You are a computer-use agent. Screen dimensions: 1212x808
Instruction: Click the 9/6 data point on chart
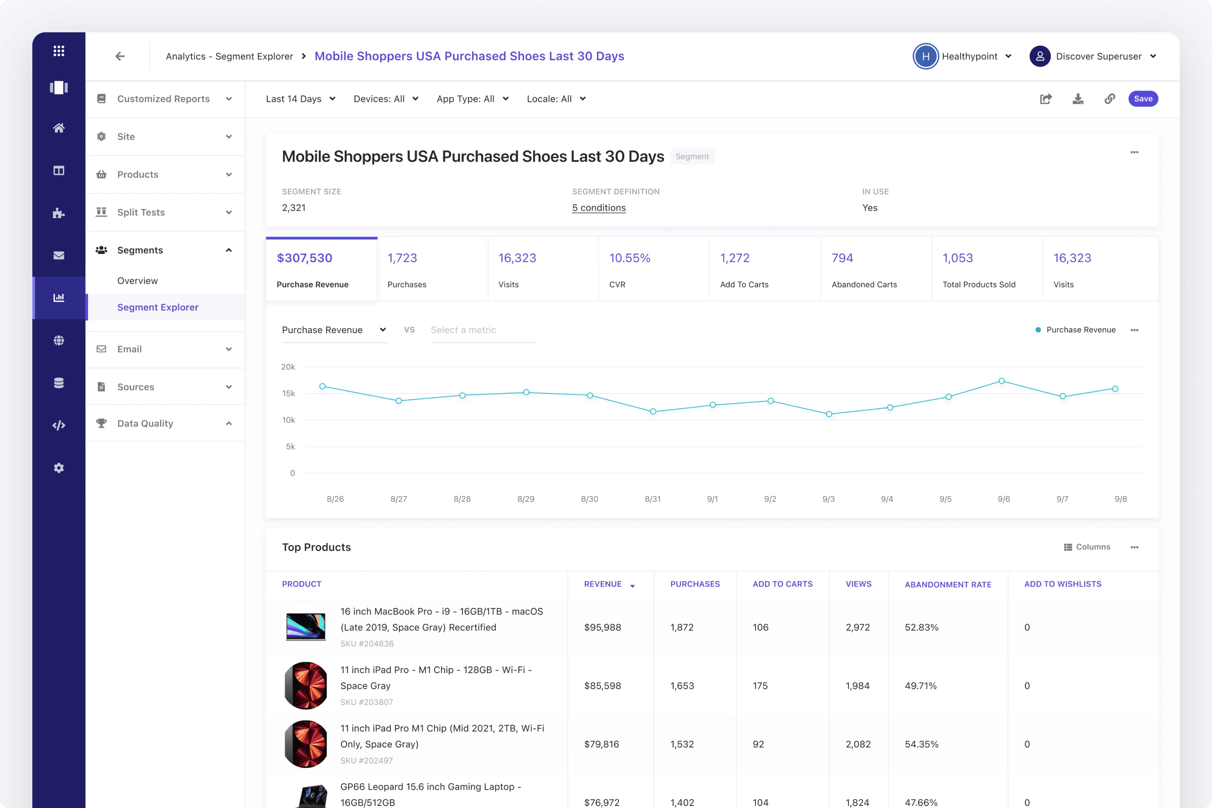(1001, 381)
